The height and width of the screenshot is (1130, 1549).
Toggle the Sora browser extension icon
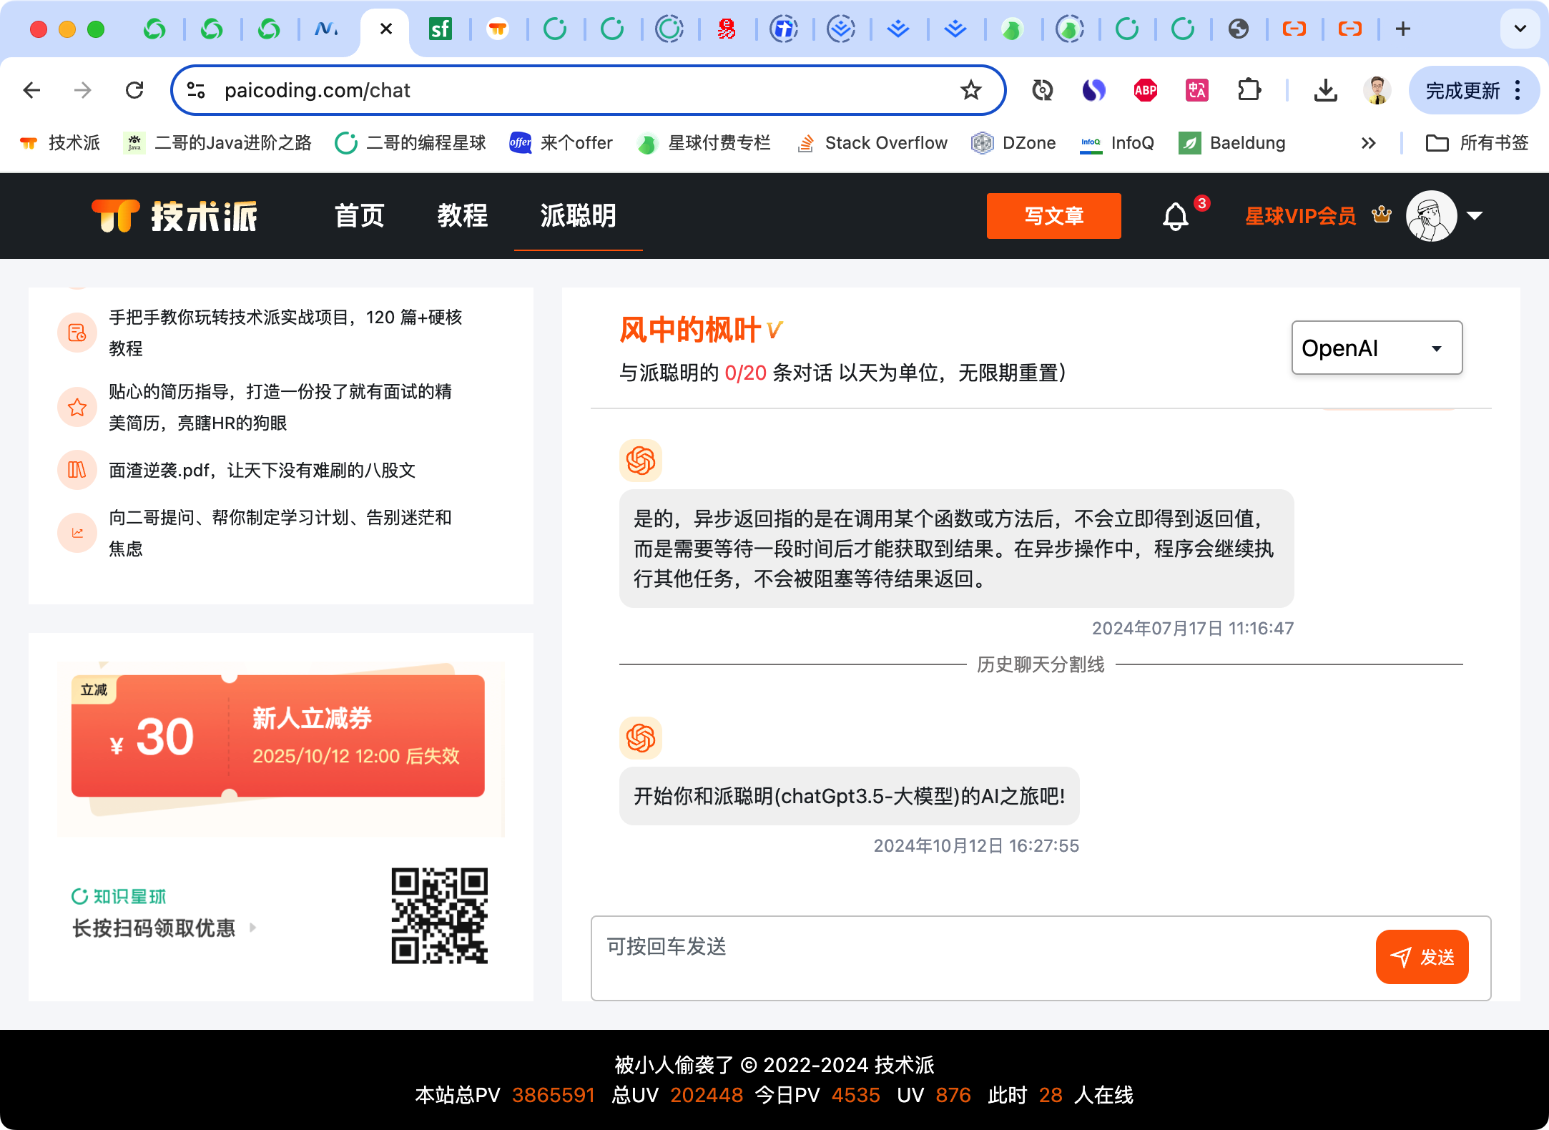(1097, 92)
